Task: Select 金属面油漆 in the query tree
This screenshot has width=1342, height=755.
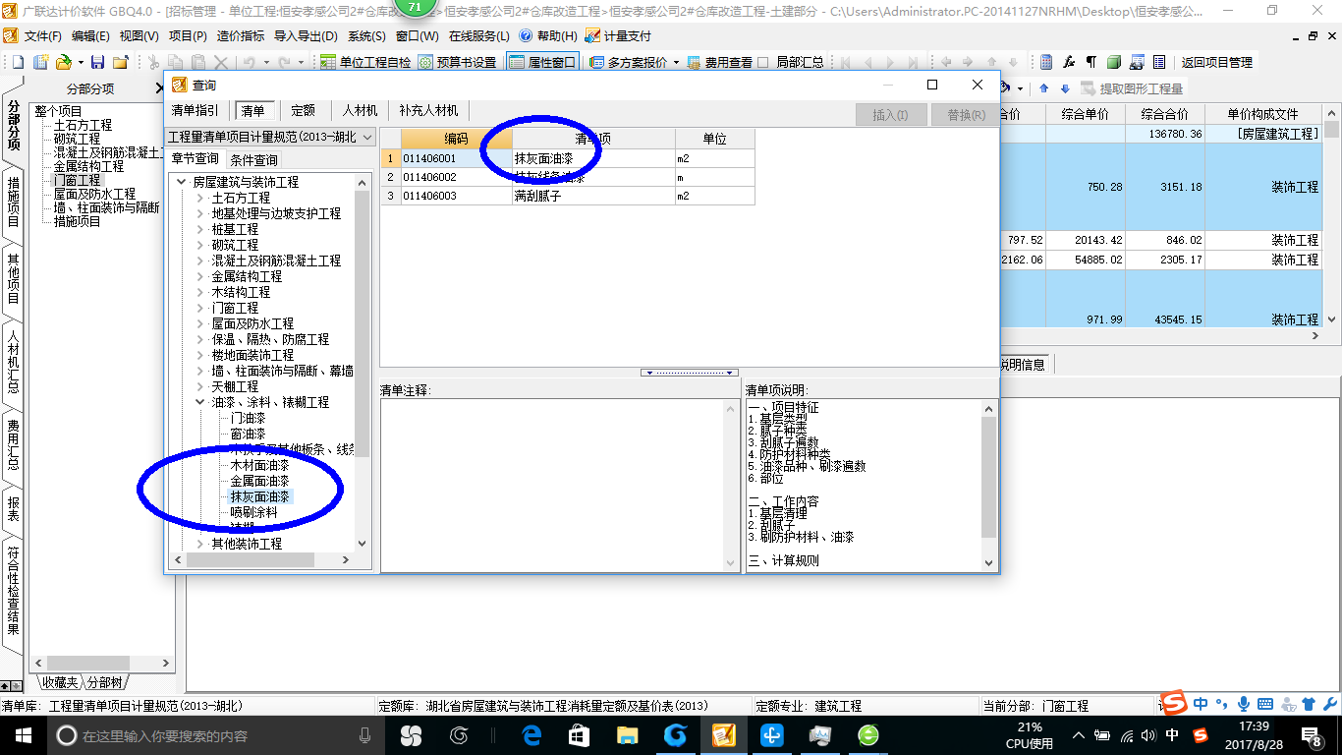Action: (x=259, y=481)
